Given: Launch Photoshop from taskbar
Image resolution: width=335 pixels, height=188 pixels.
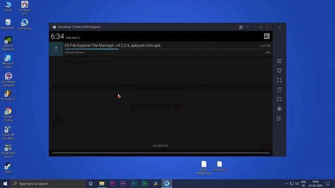Looking at the screenshot, I should tap(134, 183).
